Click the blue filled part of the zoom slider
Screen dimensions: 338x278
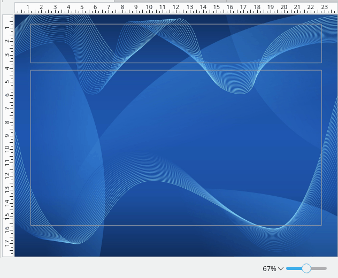(x=294, y=268)
